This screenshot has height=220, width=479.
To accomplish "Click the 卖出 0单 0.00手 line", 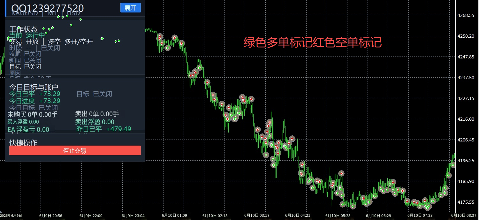I will point(97,114).
